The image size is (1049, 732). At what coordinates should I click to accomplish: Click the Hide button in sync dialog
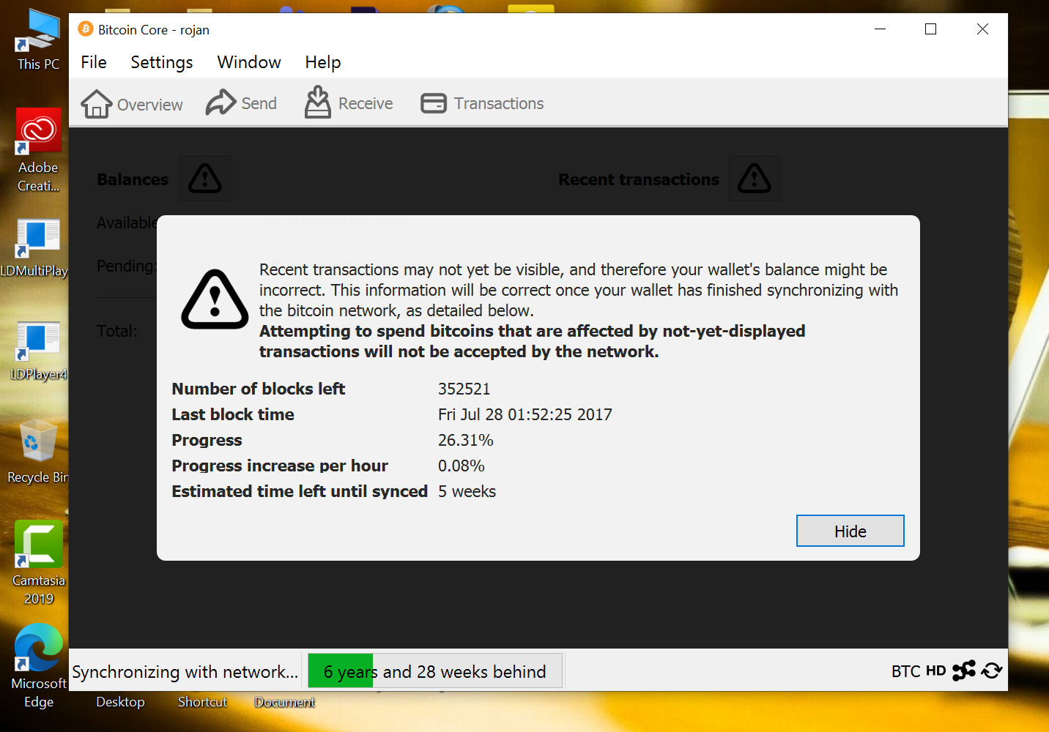(850, 531)
